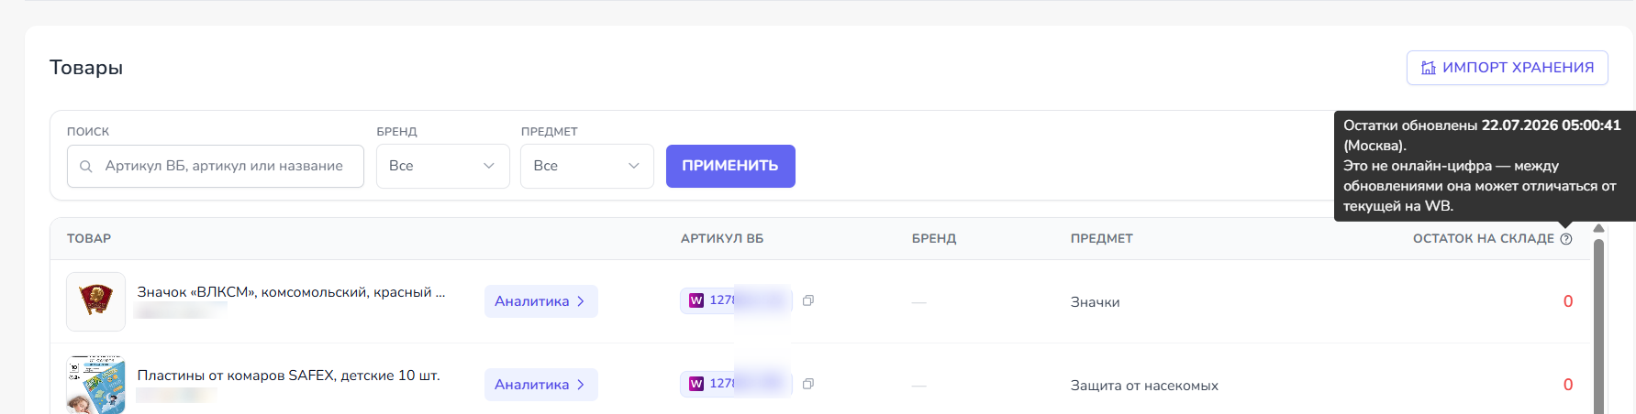
Task: Click the БРЕНД dropdown chevron arrow
Action: pyautogui.click(x=489, y=166)
